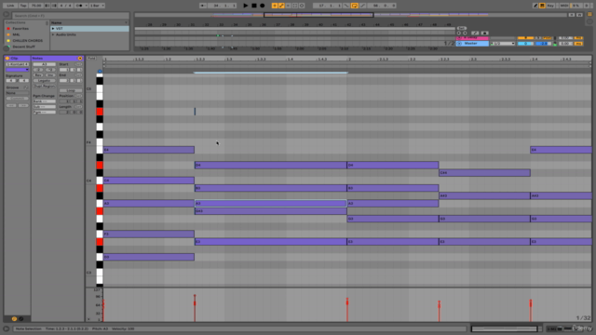Click tempo nudge down button

(x=47, y=6)
